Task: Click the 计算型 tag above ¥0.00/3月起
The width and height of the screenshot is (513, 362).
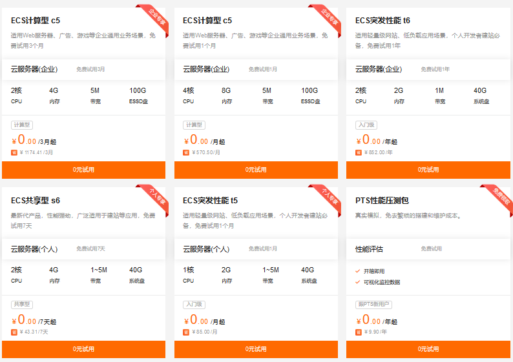Action: coord(22,125)
